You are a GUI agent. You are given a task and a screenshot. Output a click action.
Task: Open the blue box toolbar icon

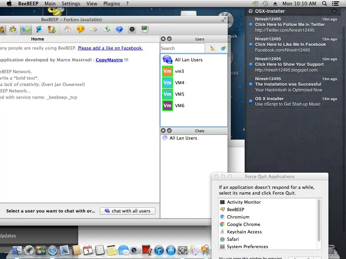pyautogui.click(x=119, y=29)
